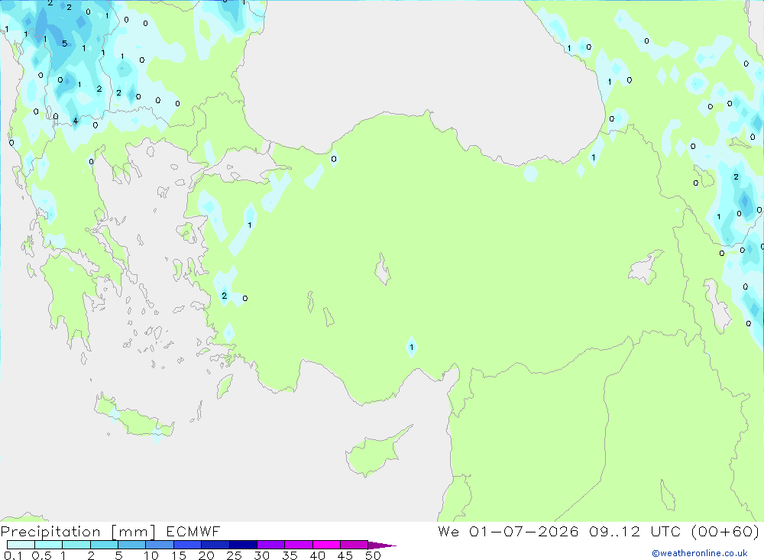Click the island of Crete on the map
Viewport: 764px width, 560px height.
click(134, 418)
